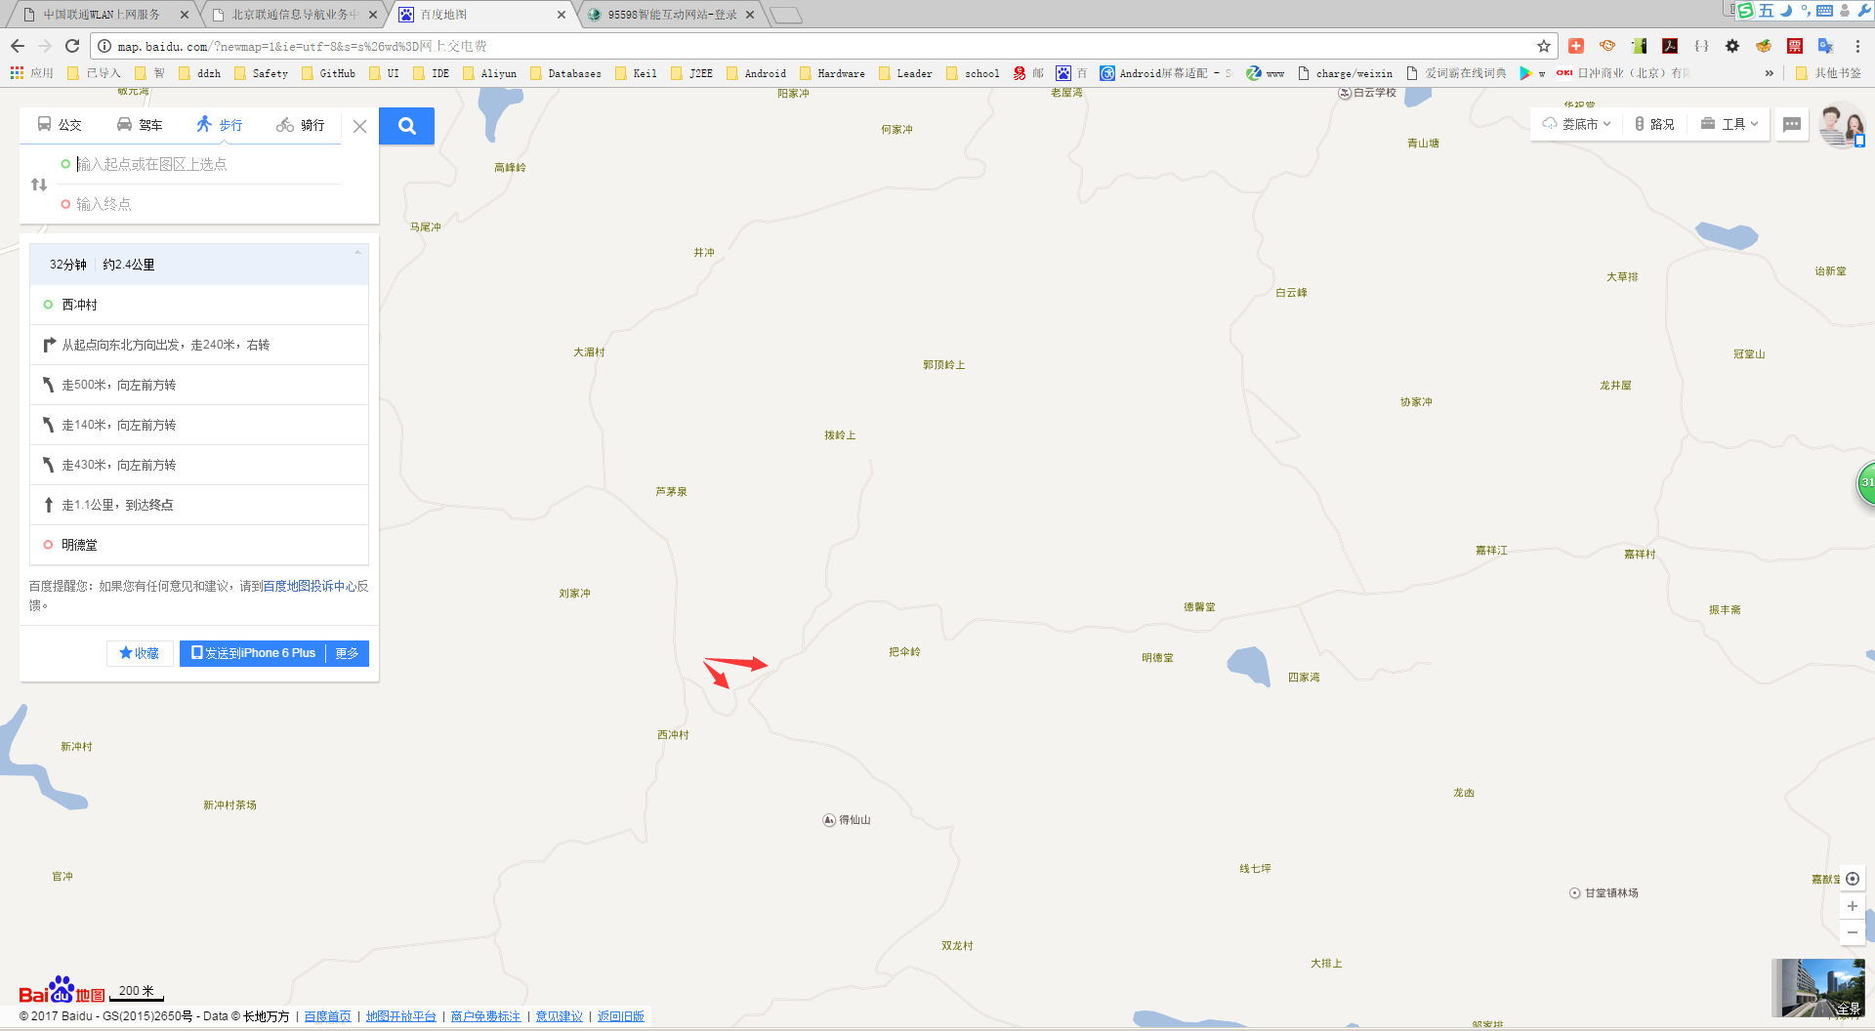Image resolution: width=1875 pixels, height=1031 pixels.
Task: Select the 公交 bus route tab
Action: (60, 125)
